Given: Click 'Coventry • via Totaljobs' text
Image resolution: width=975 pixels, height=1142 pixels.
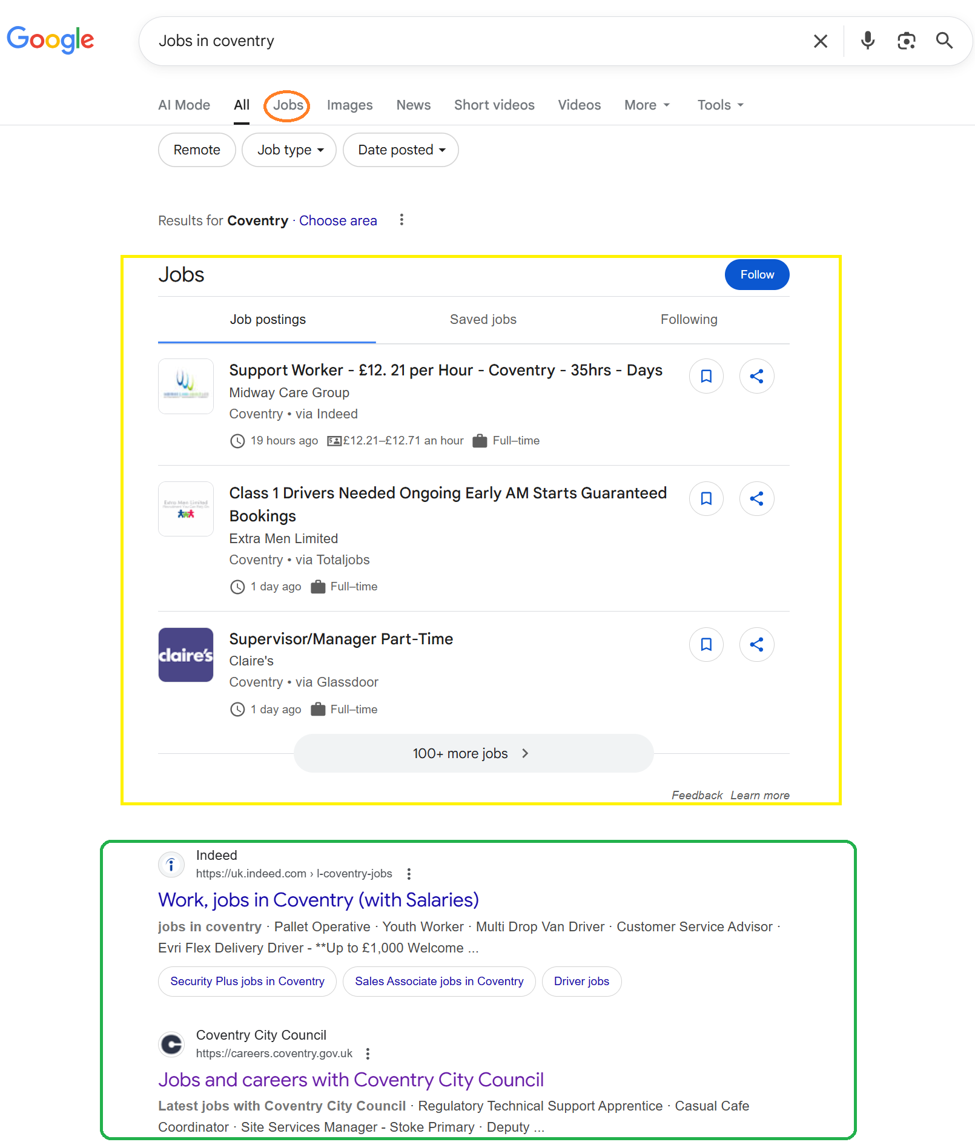Looking at the screenshot, I should [x=299, y=560].
